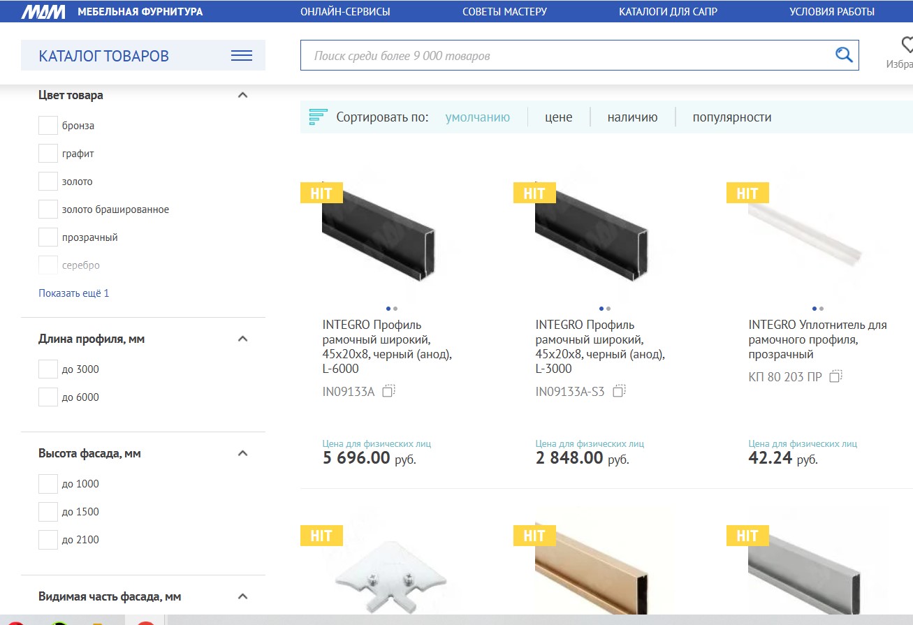Collapse the Высота фасада filter section

point(242,453)
